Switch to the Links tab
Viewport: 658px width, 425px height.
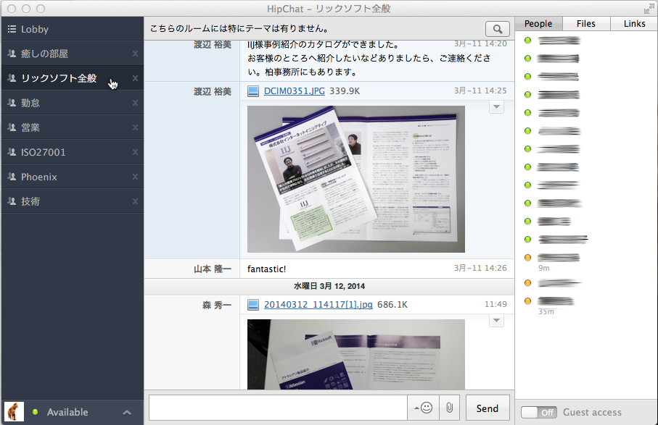pyautogui.click(x=634, y=23)
